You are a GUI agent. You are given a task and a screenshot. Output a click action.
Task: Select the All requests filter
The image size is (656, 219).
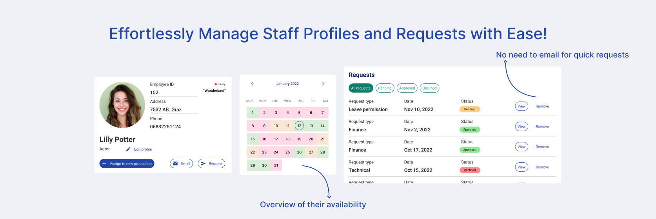pyautogui.click(x=361, y=88)
